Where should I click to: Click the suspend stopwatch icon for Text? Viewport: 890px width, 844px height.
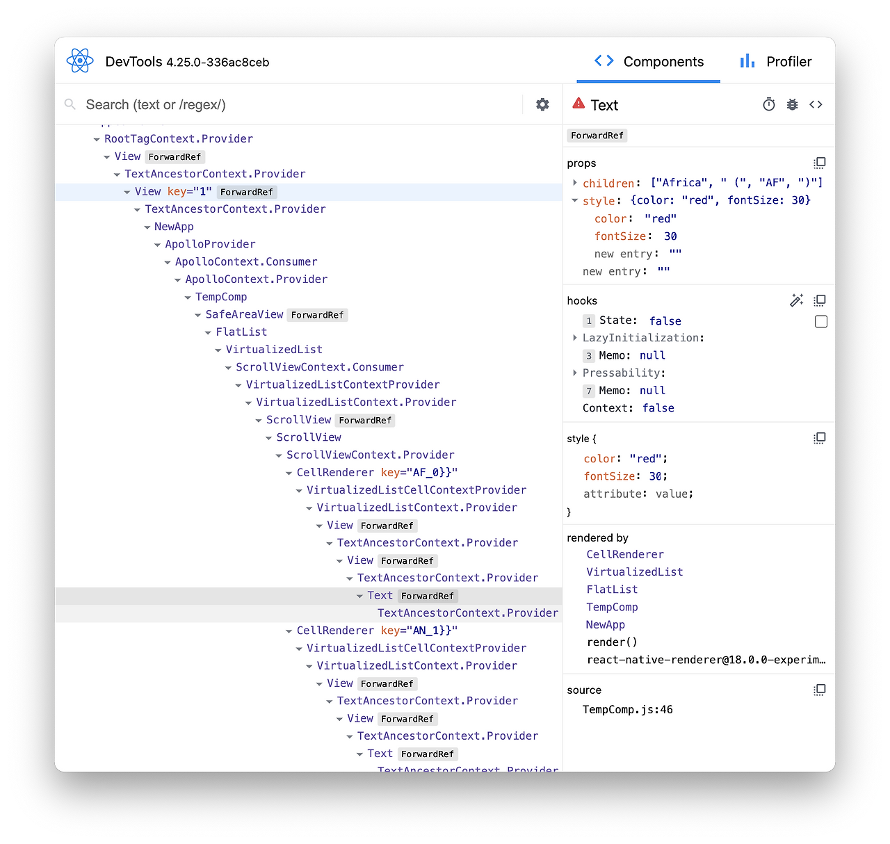point(768,104)
